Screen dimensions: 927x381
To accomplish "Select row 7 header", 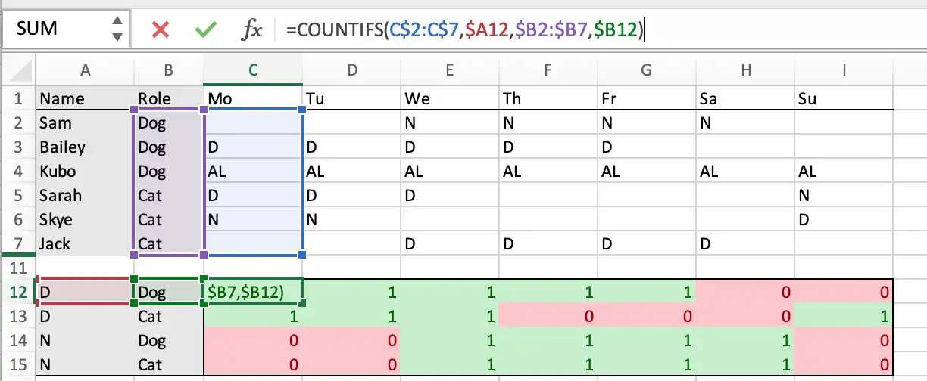I will (x=18, y=243).
